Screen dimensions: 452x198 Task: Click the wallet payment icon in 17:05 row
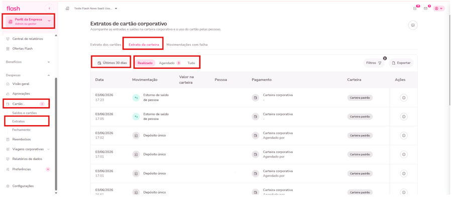pyautogui.click(x=255, y=117)
